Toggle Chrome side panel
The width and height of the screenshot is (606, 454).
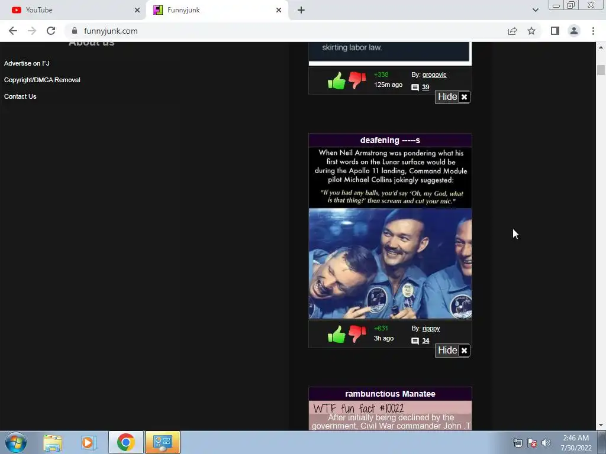point(555,31)
